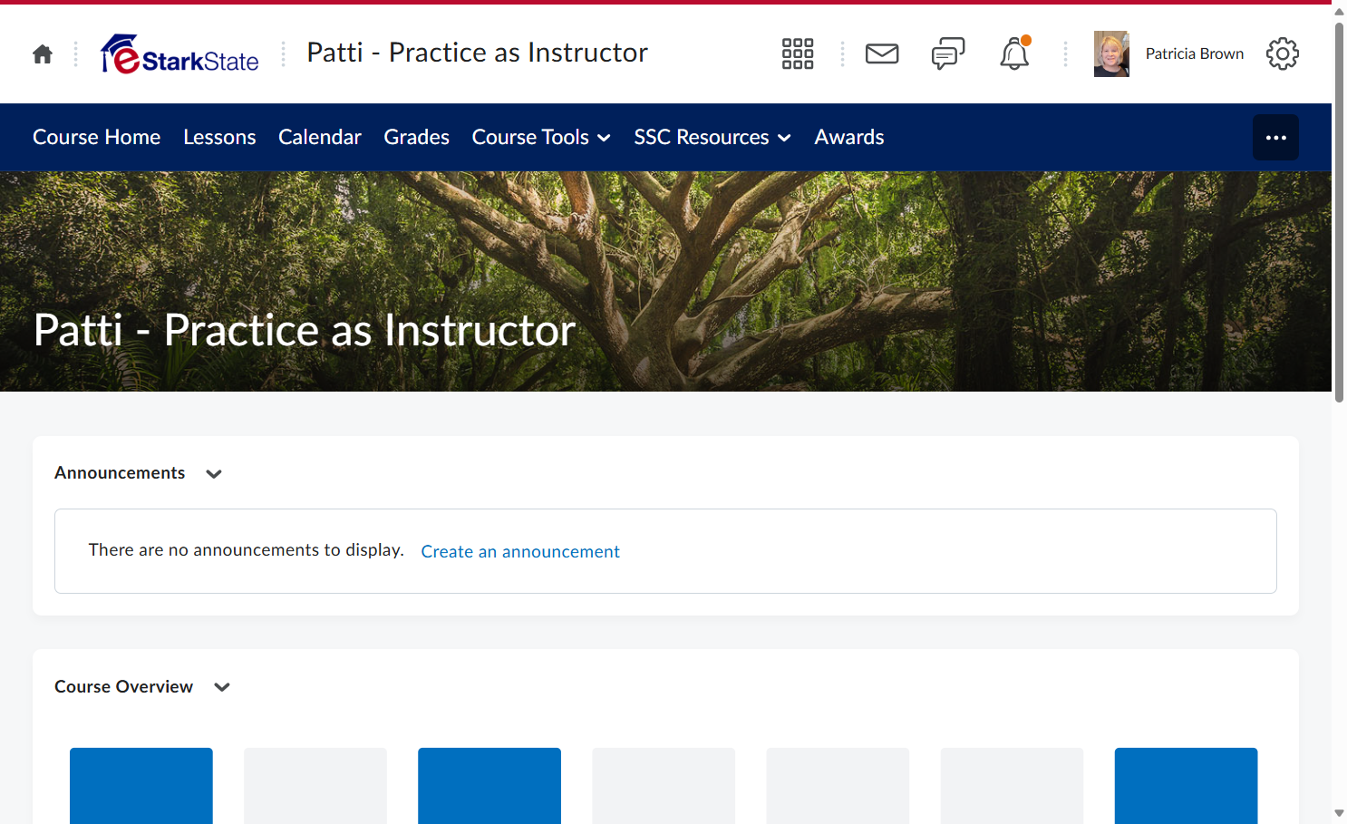Open the course selector grid icon
The image size is (1347, 824).
click(x=798, y=53)
